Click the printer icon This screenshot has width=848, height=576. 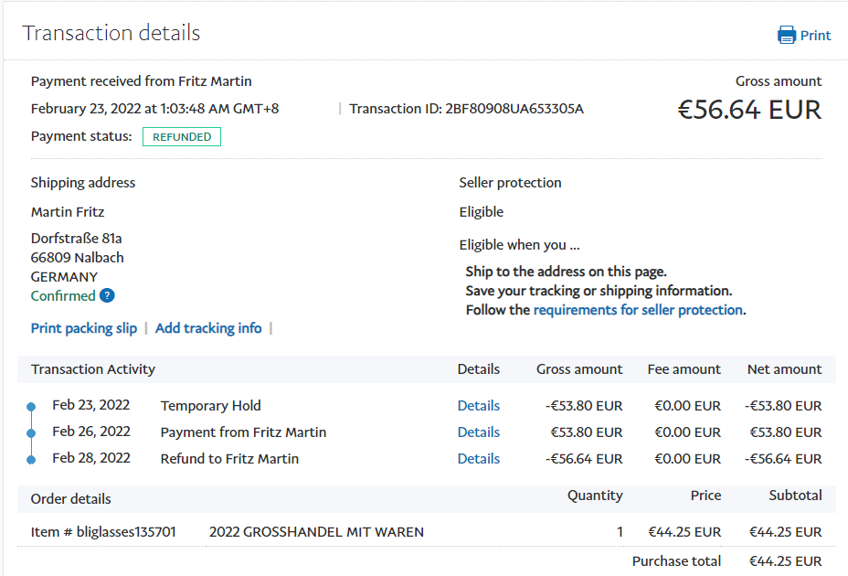click(786, 36)
